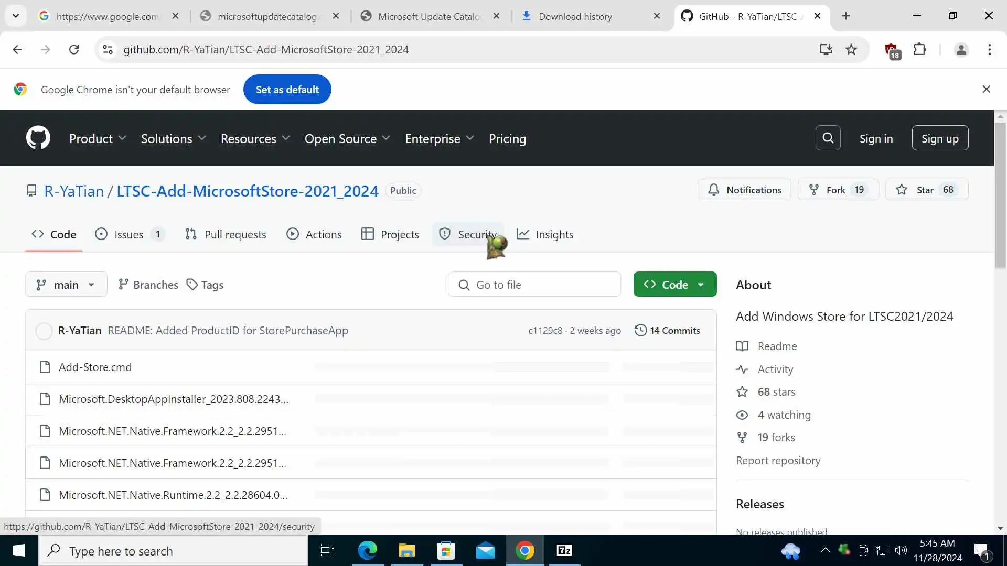
Task: Click the install app icon in address bar
Action: (x=826, y=49)
